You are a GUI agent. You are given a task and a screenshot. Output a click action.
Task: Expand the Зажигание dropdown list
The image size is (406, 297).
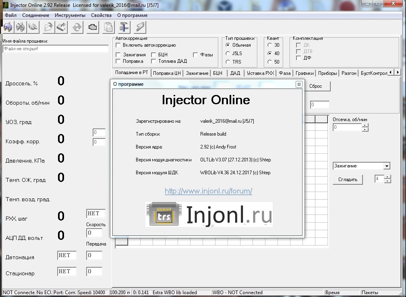click(x=387, y=166)
